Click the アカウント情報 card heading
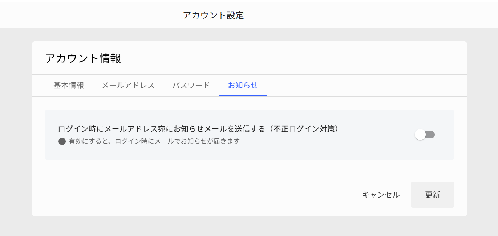Image resolution: width=498 pixels, height=236 pixels. pyautogui.click(x=83, y=58)
